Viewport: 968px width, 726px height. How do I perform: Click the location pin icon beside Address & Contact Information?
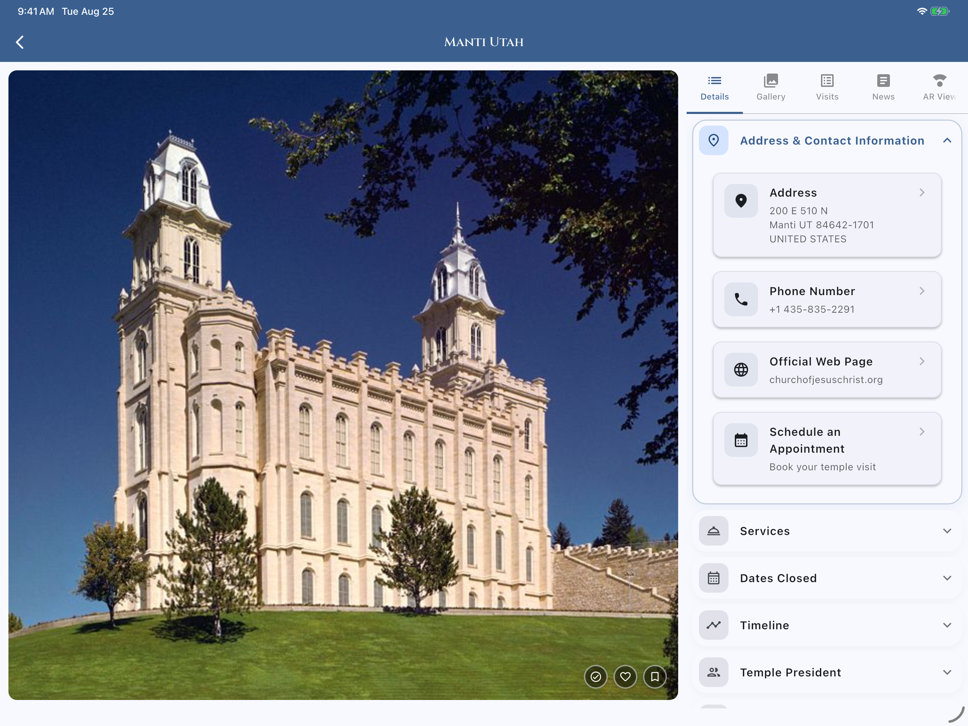[713, 140]
